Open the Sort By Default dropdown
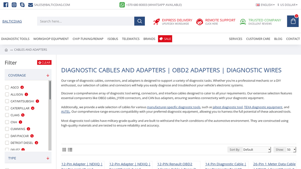 click(x=257, y=149)
